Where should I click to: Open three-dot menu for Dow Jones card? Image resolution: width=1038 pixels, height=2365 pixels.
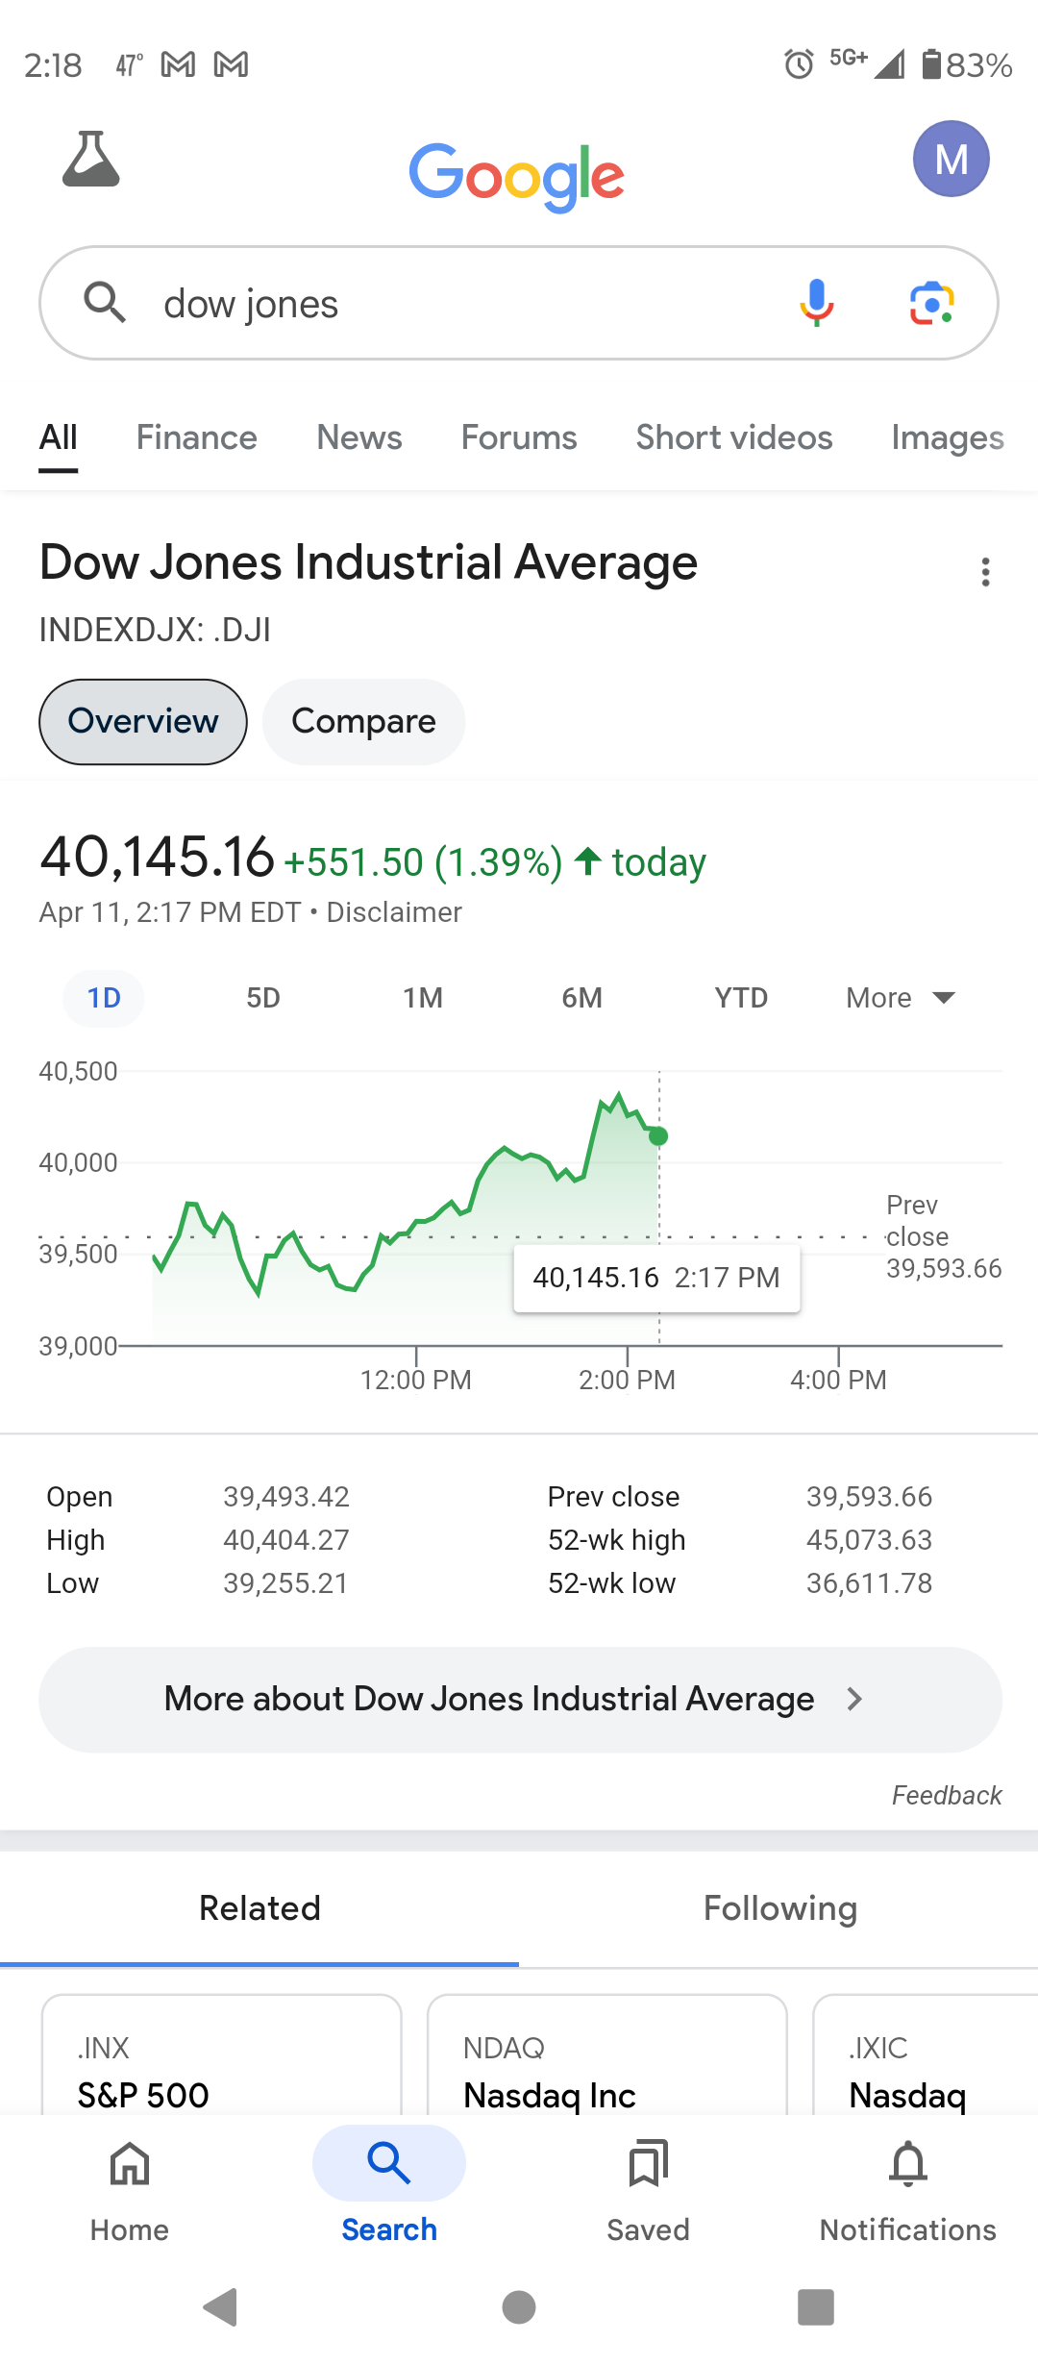pyautogui.click(x=985, y=572)
